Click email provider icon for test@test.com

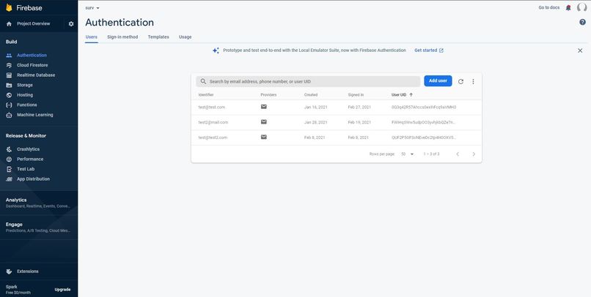pyautogui.click(x=264, y=107)
